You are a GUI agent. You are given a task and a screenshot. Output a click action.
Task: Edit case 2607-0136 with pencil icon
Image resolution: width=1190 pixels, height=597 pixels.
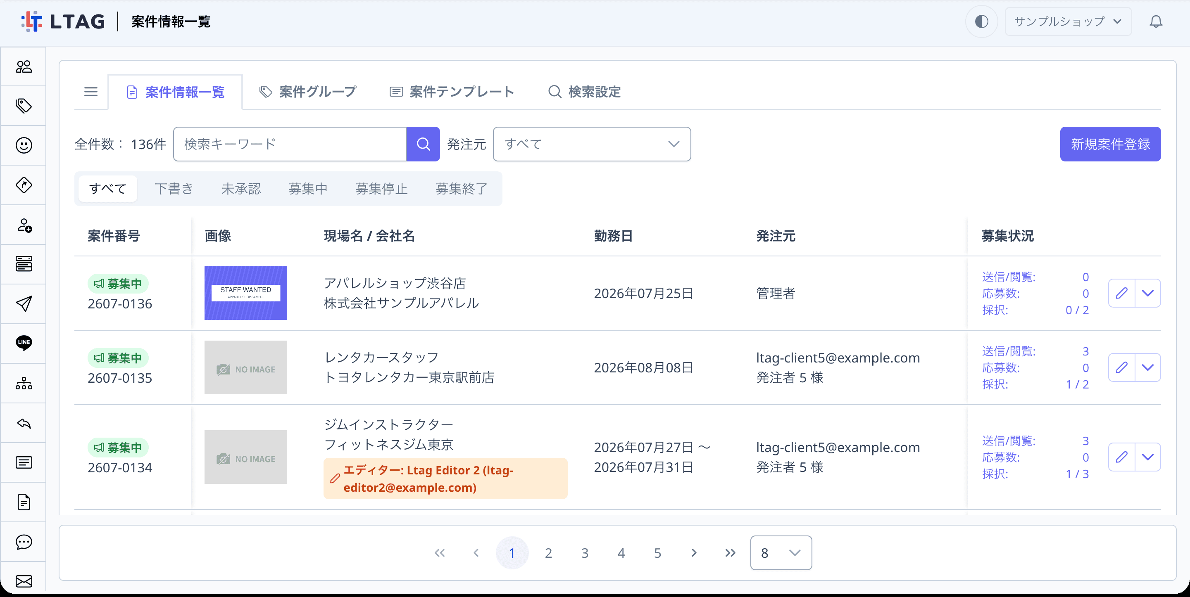point(1122,293)
